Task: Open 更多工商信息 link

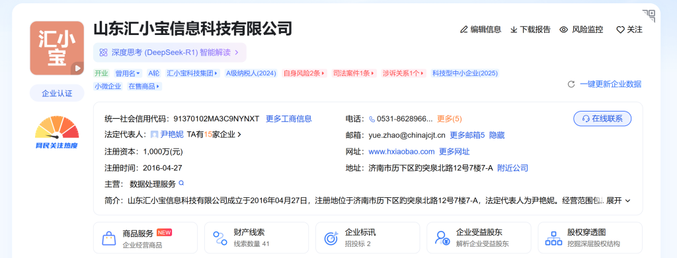Action: [289, 119]
